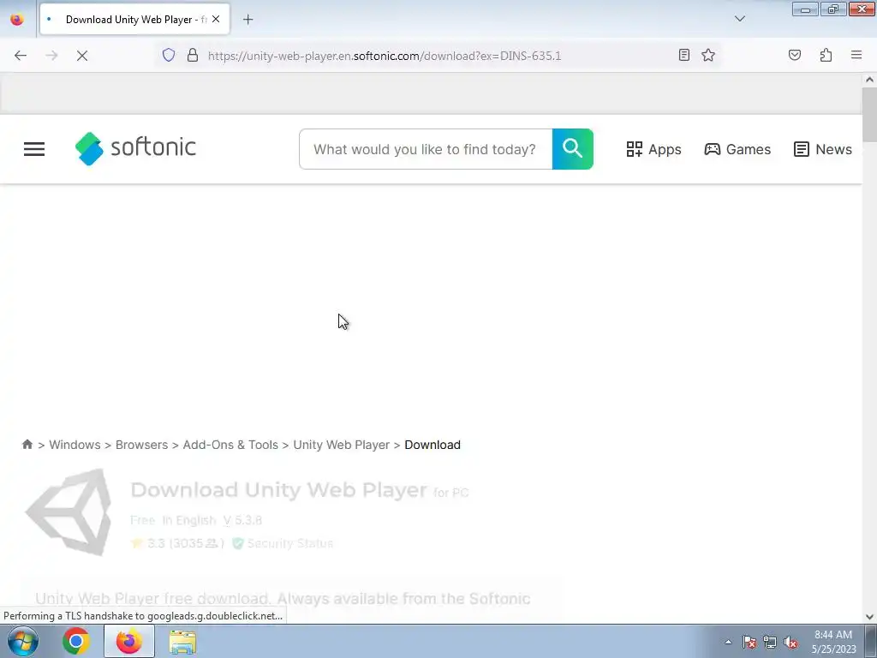Viewport: 877px width, 658px height.
Task: Open the Browsers breadcrumb link
Action: coord(141,445)
